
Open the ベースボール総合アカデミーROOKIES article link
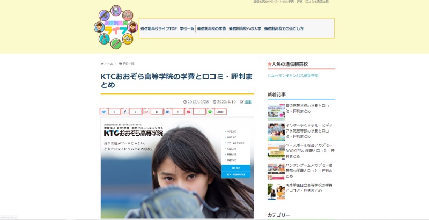(310, 150)
